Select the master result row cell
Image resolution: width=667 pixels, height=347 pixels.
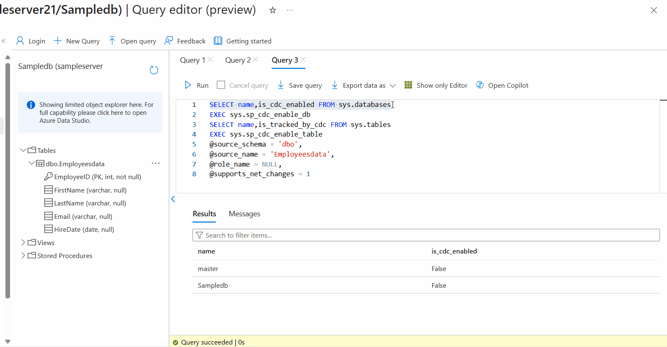pyautogui.click(x=208, y=268)
